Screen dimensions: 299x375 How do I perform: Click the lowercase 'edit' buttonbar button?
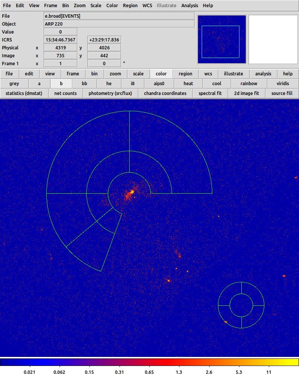point(29,73)
